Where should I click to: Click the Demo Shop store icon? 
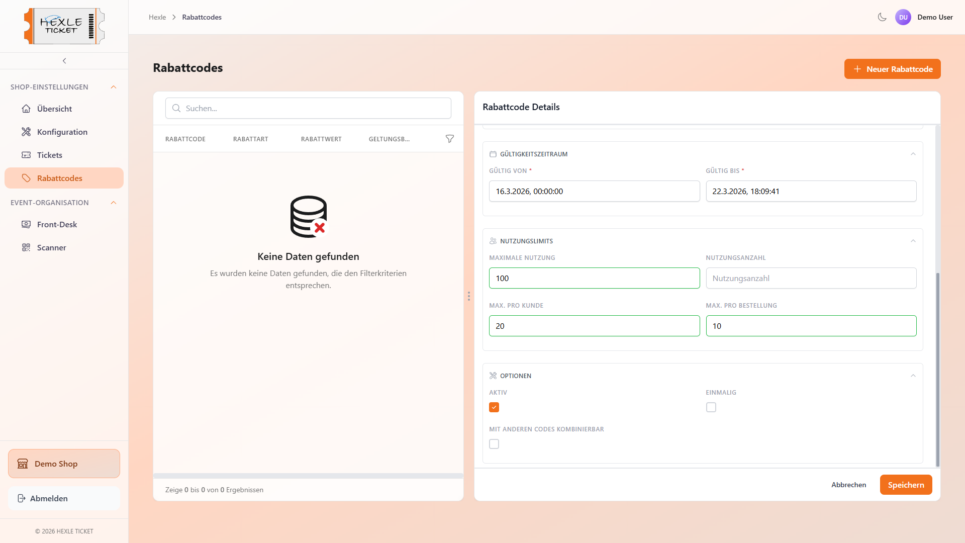(x=23, y=464)
